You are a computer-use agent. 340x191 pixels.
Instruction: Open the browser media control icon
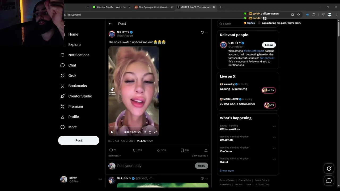(323, 15)
